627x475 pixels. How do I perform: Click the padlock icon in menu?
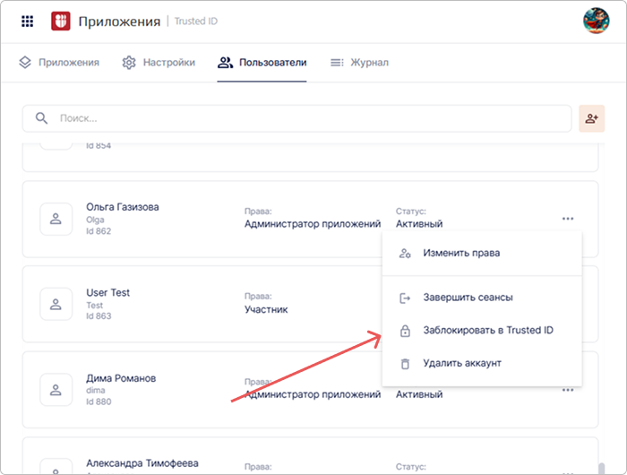tap(405, 331)
